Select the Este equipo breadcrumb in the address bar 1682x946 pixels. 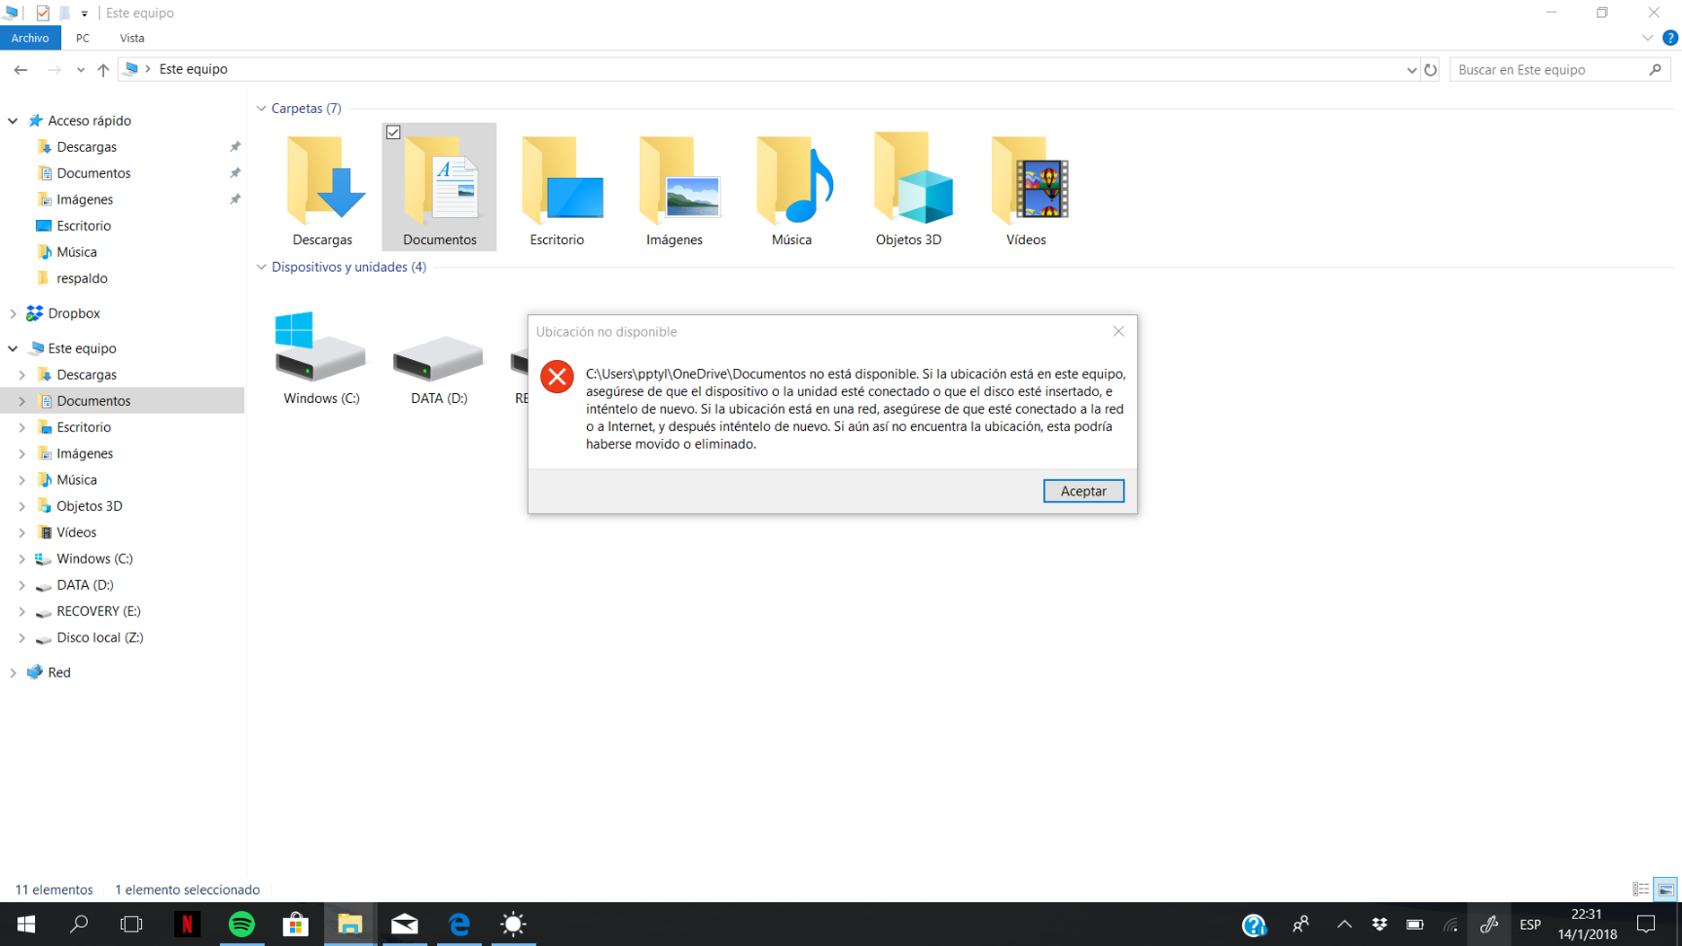click(193, 69)
